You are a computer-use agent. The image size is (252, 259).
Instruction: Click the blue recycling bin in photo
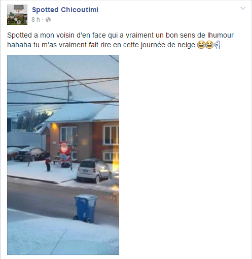[86, 208]
